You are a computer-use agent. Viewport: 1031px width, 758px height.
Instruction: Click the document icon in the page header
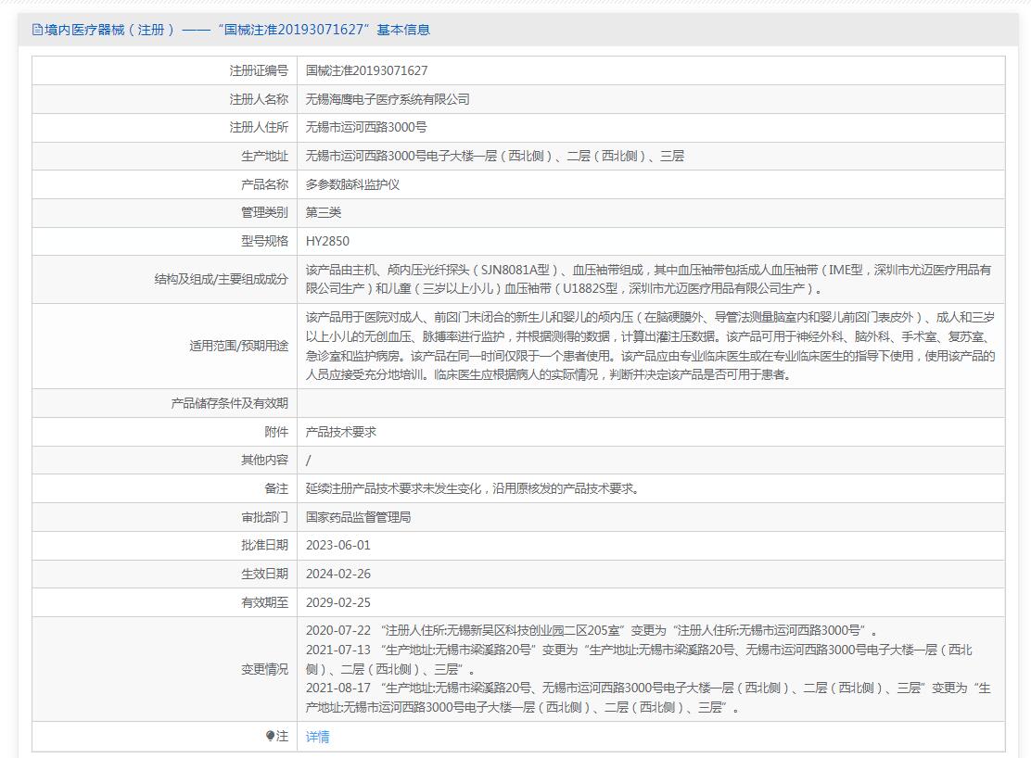[37, 30]
